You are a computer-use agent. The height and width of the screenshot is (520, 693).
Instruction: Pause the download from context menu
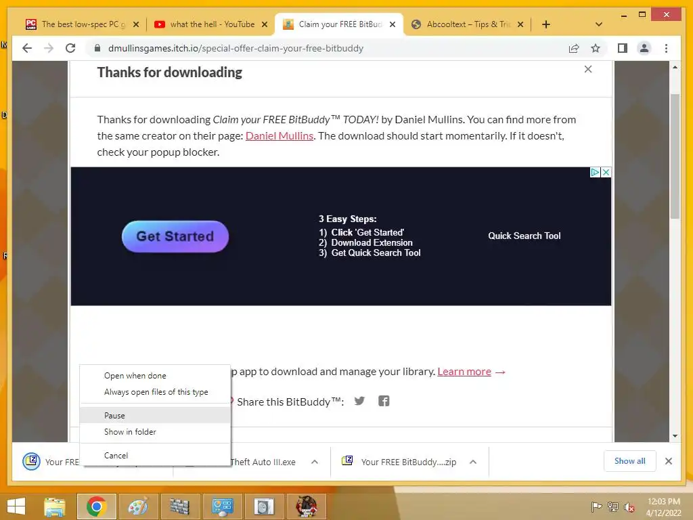click(x=155, y=415)
